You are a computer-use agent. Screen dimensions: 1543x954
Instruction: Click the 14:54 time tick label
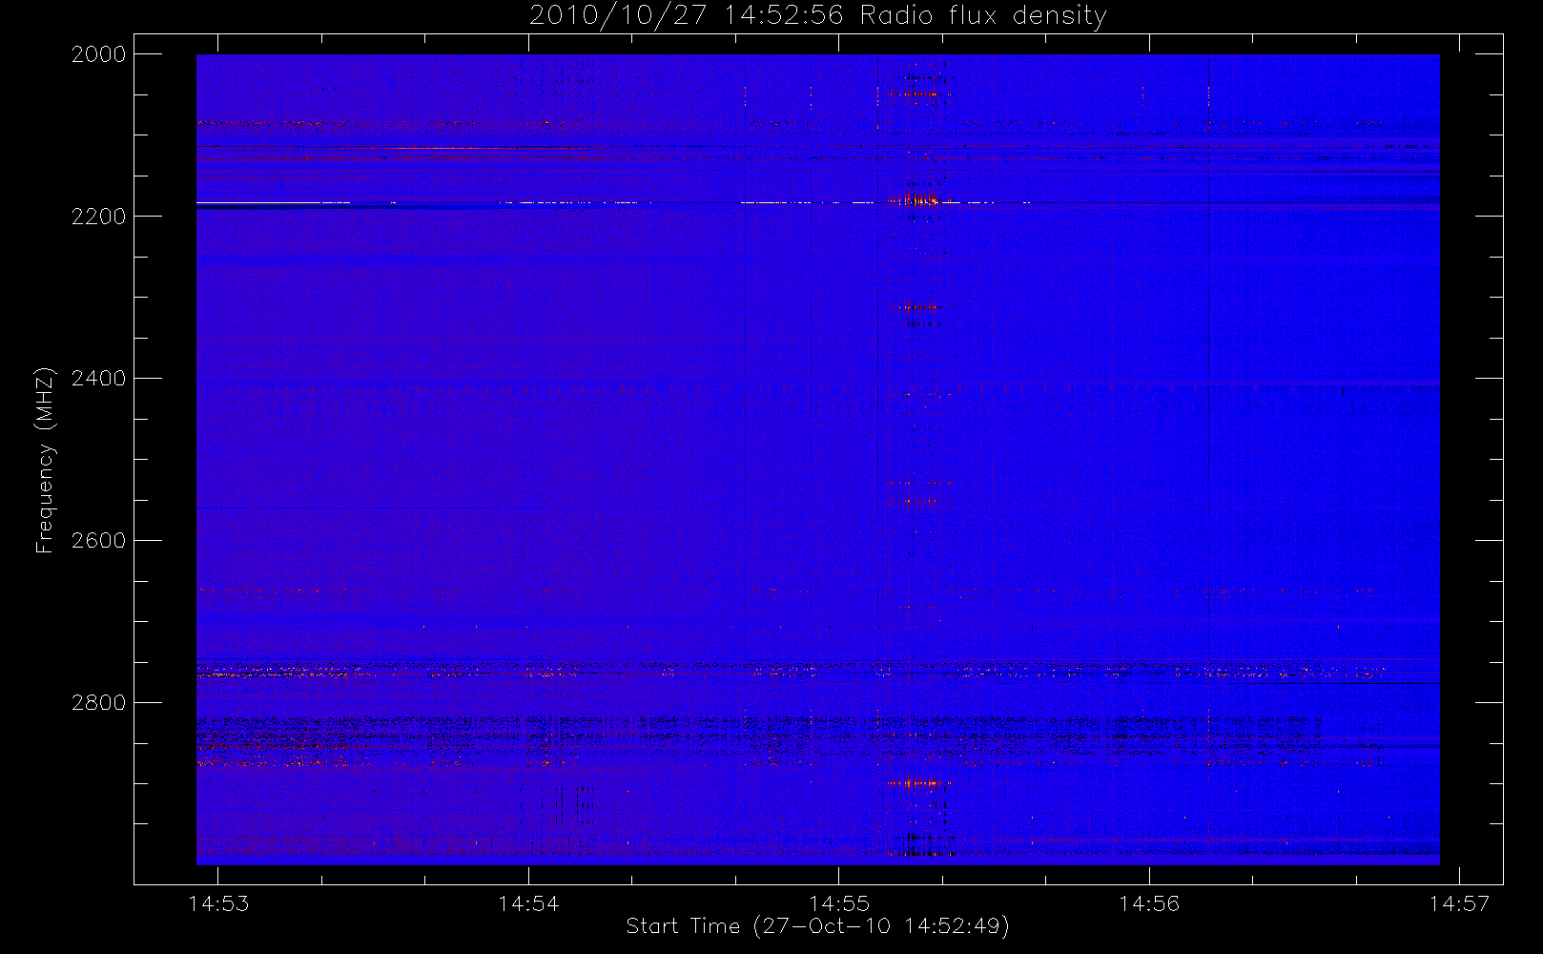pyautogui.click(x=528, y=903)
